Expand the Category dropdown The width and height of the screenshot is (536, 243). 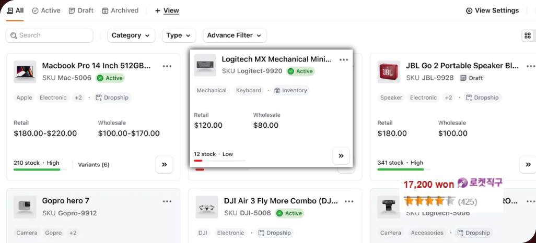[x=131, y=35]
